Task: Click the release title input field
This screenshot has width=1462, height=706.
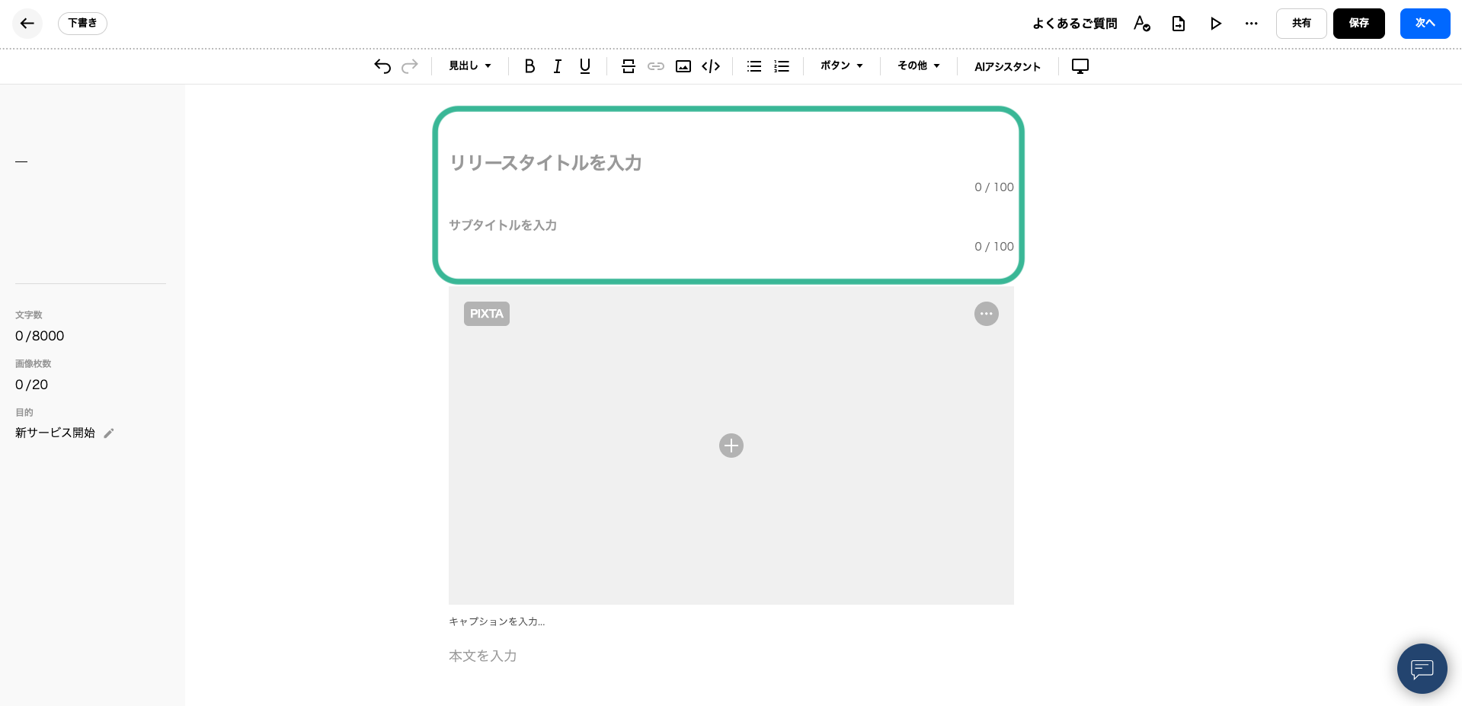Action: click(731, 163)
